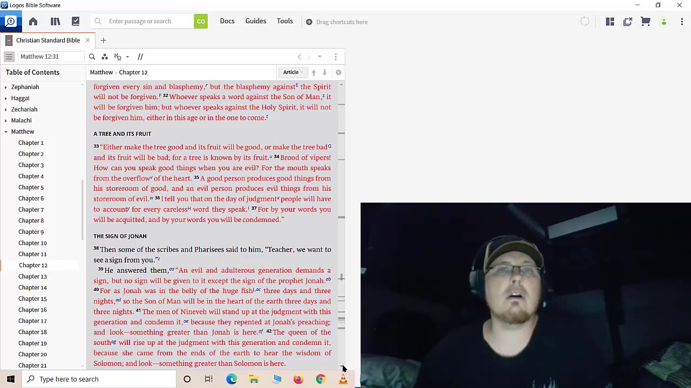The image size is (691, 388).
Task: Select Chapter 9 in table of contents
Action: [31, 232]
